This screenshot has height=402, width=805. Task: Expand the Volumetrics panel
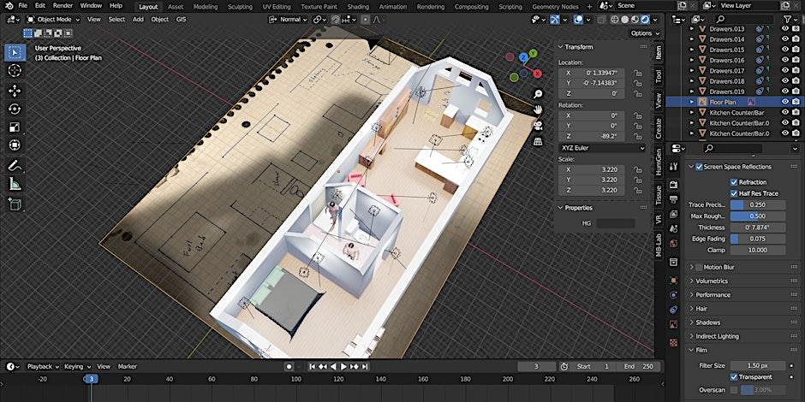click(712, 281)
